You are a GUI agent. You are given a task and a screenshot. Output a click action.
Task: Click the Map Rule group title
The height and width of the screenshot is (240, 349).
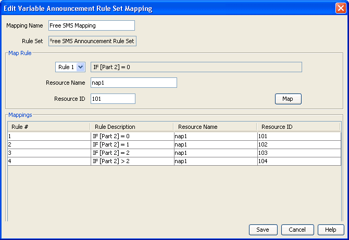pyautogui.click(x=20, y=53)
